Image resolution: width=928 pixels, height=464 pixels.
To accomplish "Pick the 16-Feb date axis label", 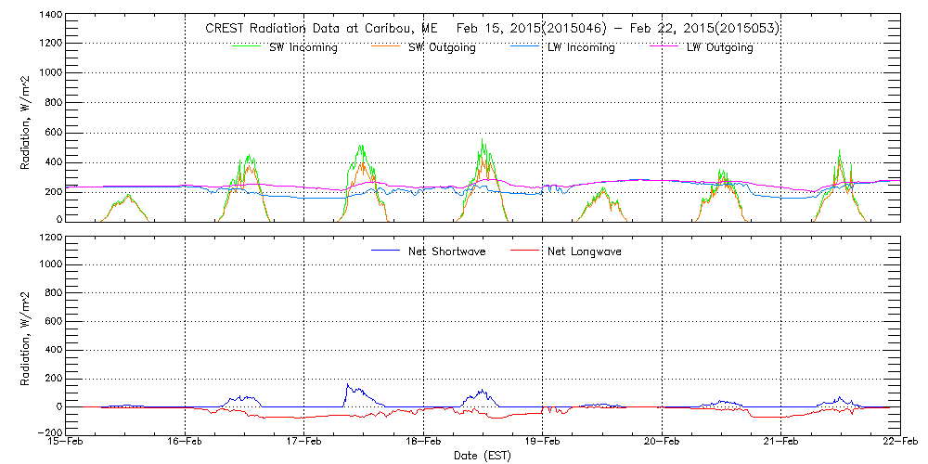I will 185,442.
